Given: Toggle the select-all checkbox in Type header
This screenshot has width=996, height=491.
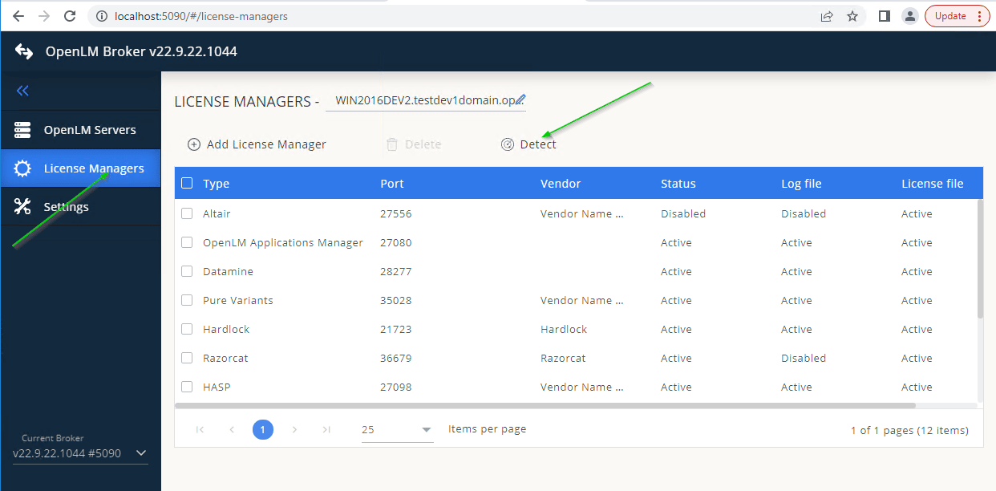Looking at the screenshot, I should tap(186, 183).
